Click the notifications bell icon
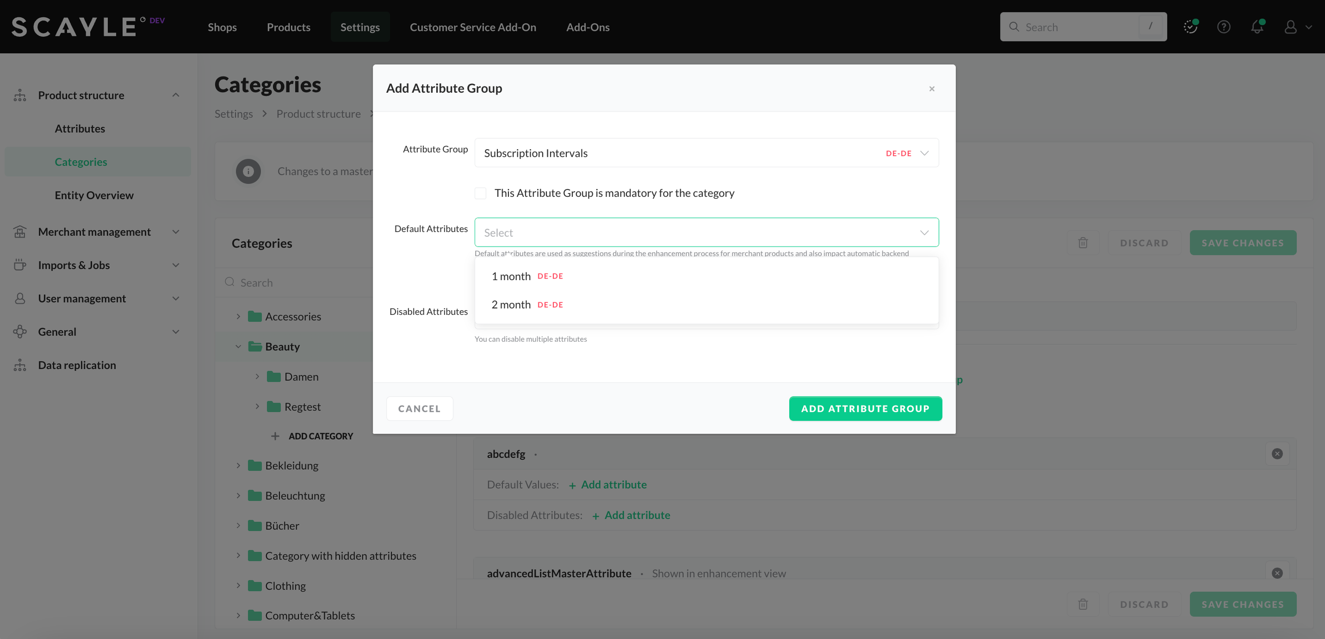Image resolution: width=1325 pixels, height=639 pixels. click(x=1257, y=27)
